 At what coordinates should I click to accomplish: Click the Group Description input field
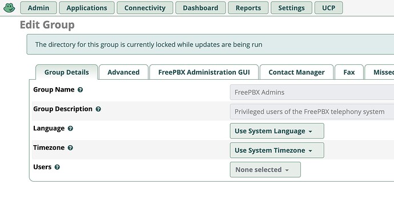tap(312, 112)
